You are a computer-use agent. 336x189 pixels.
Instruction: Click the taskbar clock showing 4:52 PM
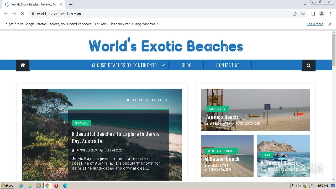pyautogui.click(x=322, y=186)
